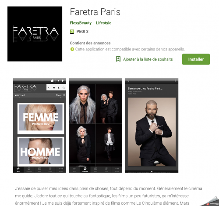This screenshot has width=219, height=206.
Task: Click the green compatibility info icon
Action: (x=72, y=49)
